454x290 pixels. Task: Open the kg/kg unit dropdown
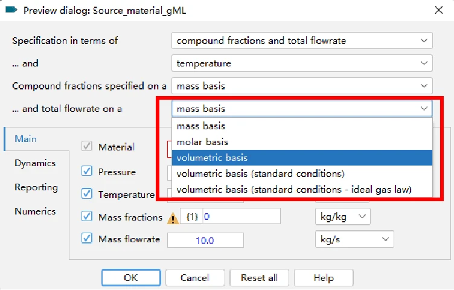(x=342, y=216)
